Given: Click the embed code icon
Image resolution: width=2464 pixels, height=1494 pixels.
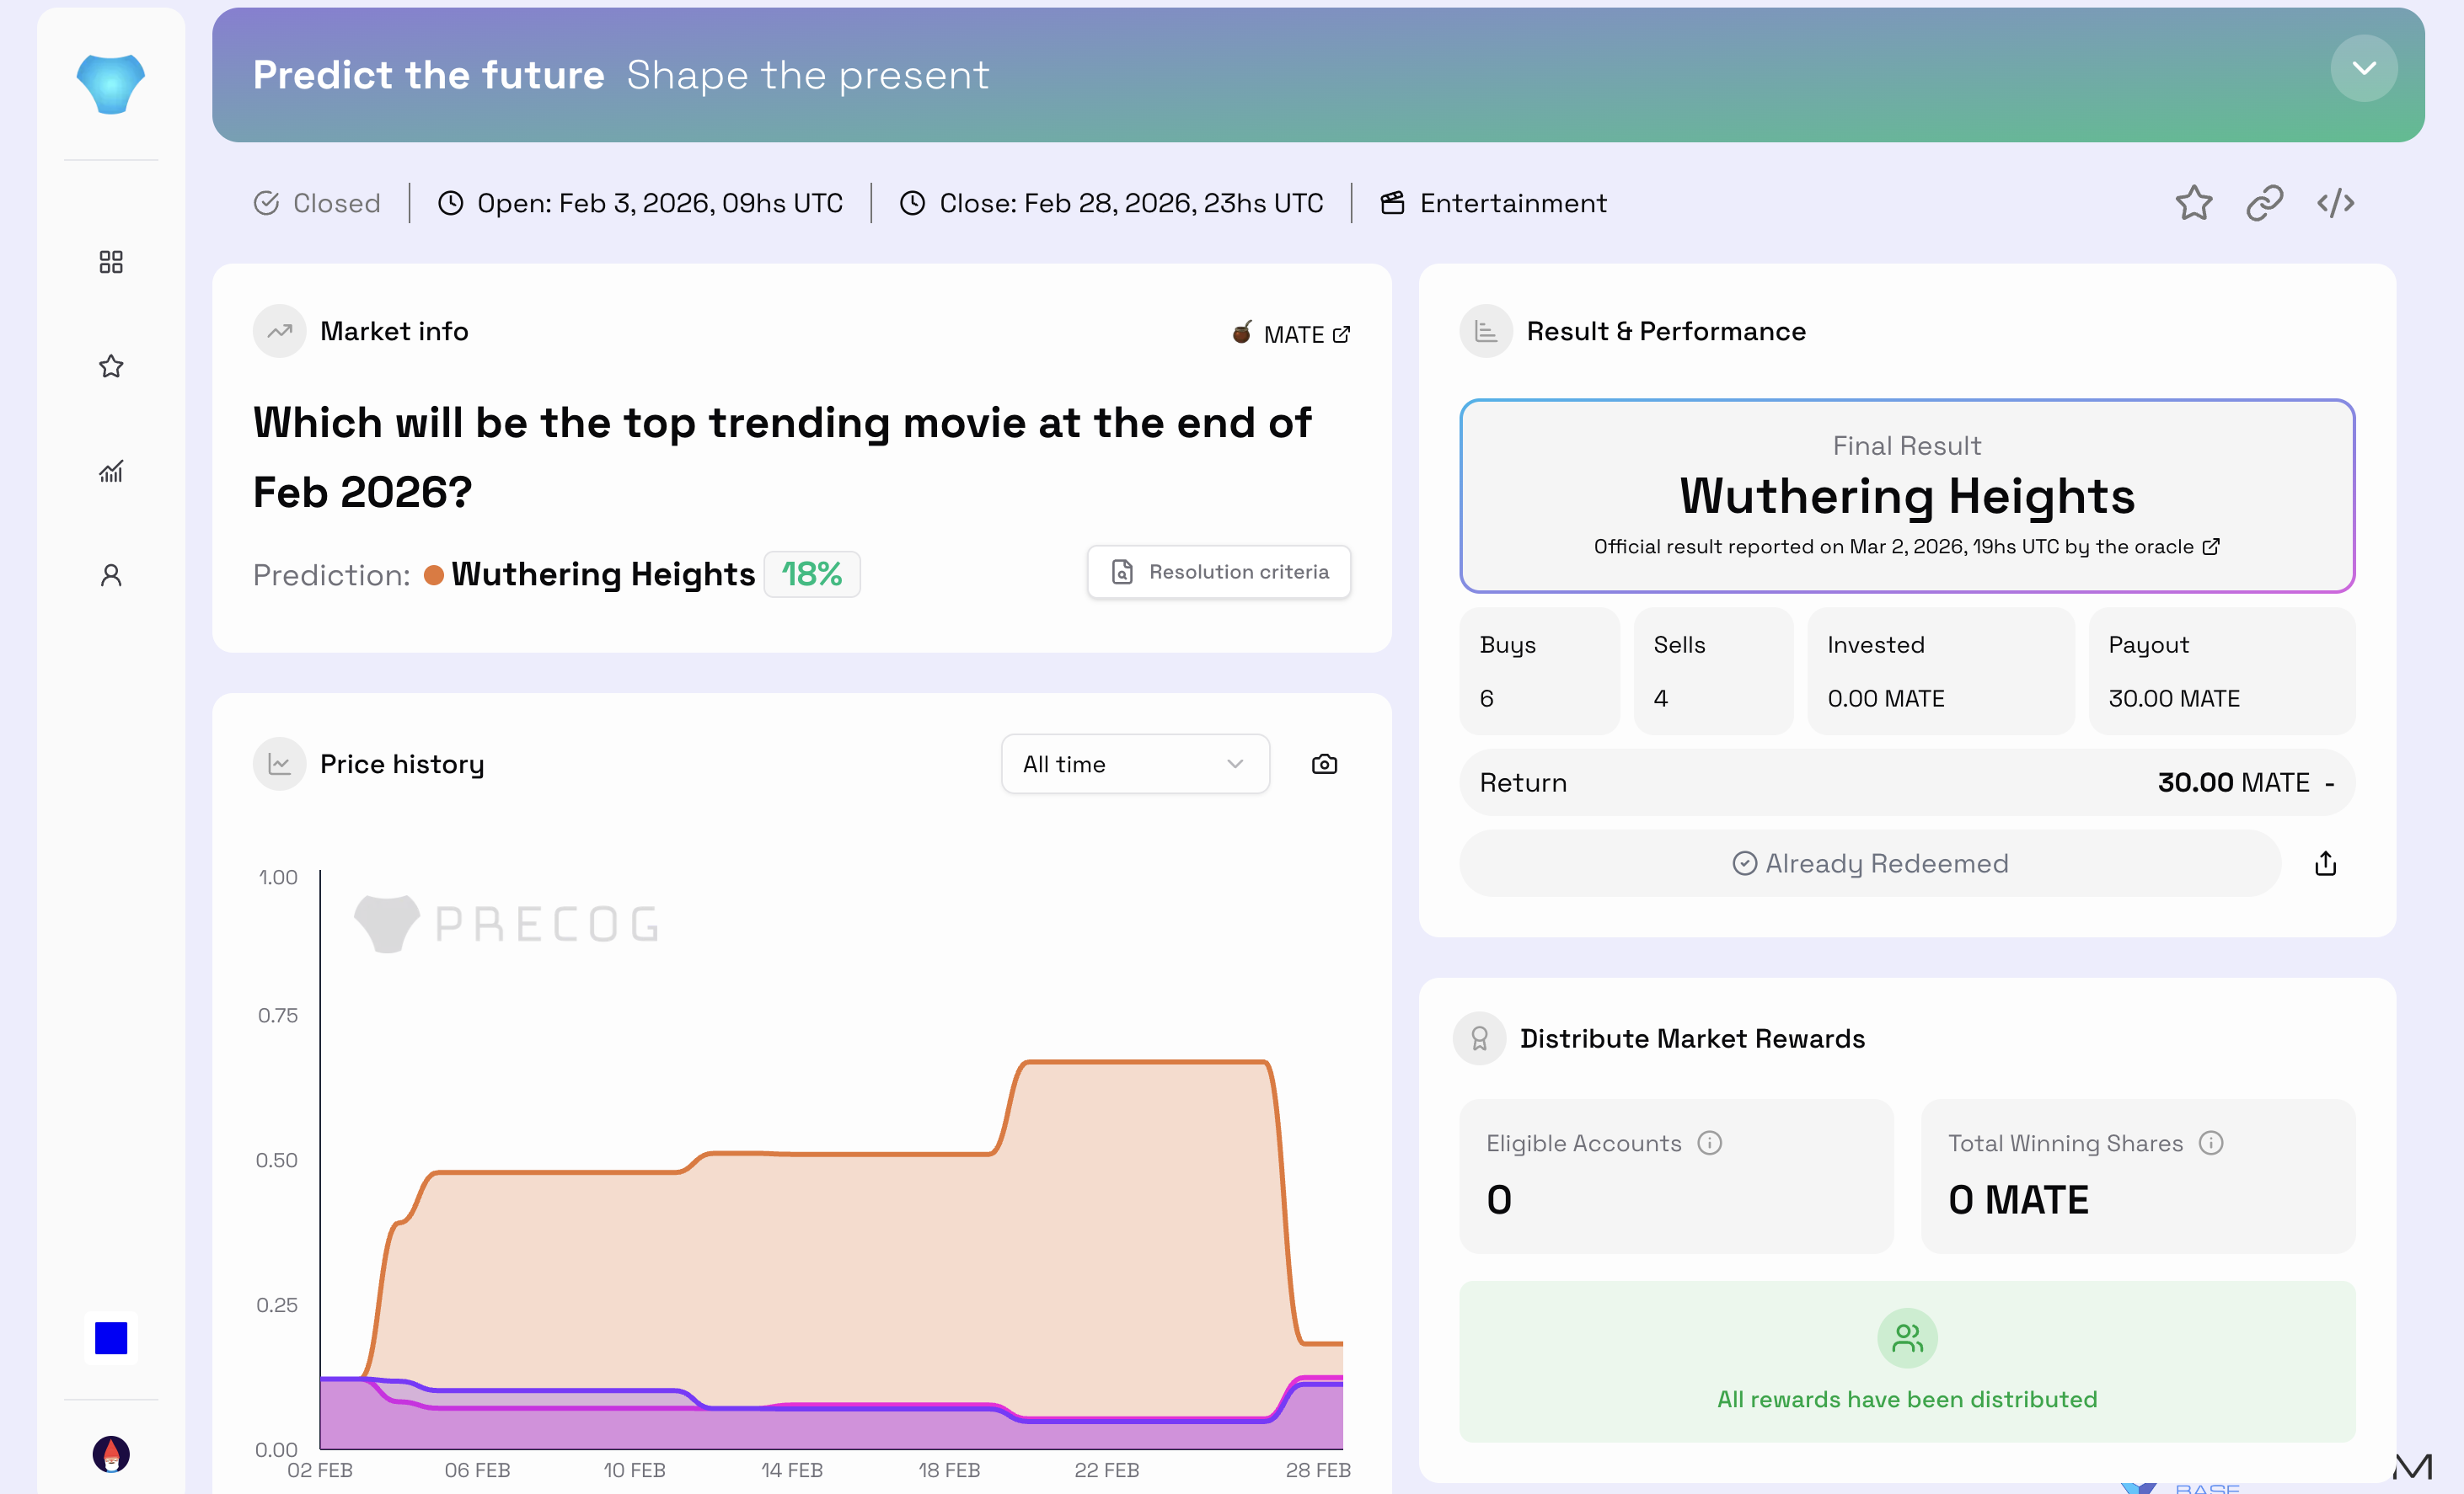Looking at the screenshot, I should pos(2335,203).
